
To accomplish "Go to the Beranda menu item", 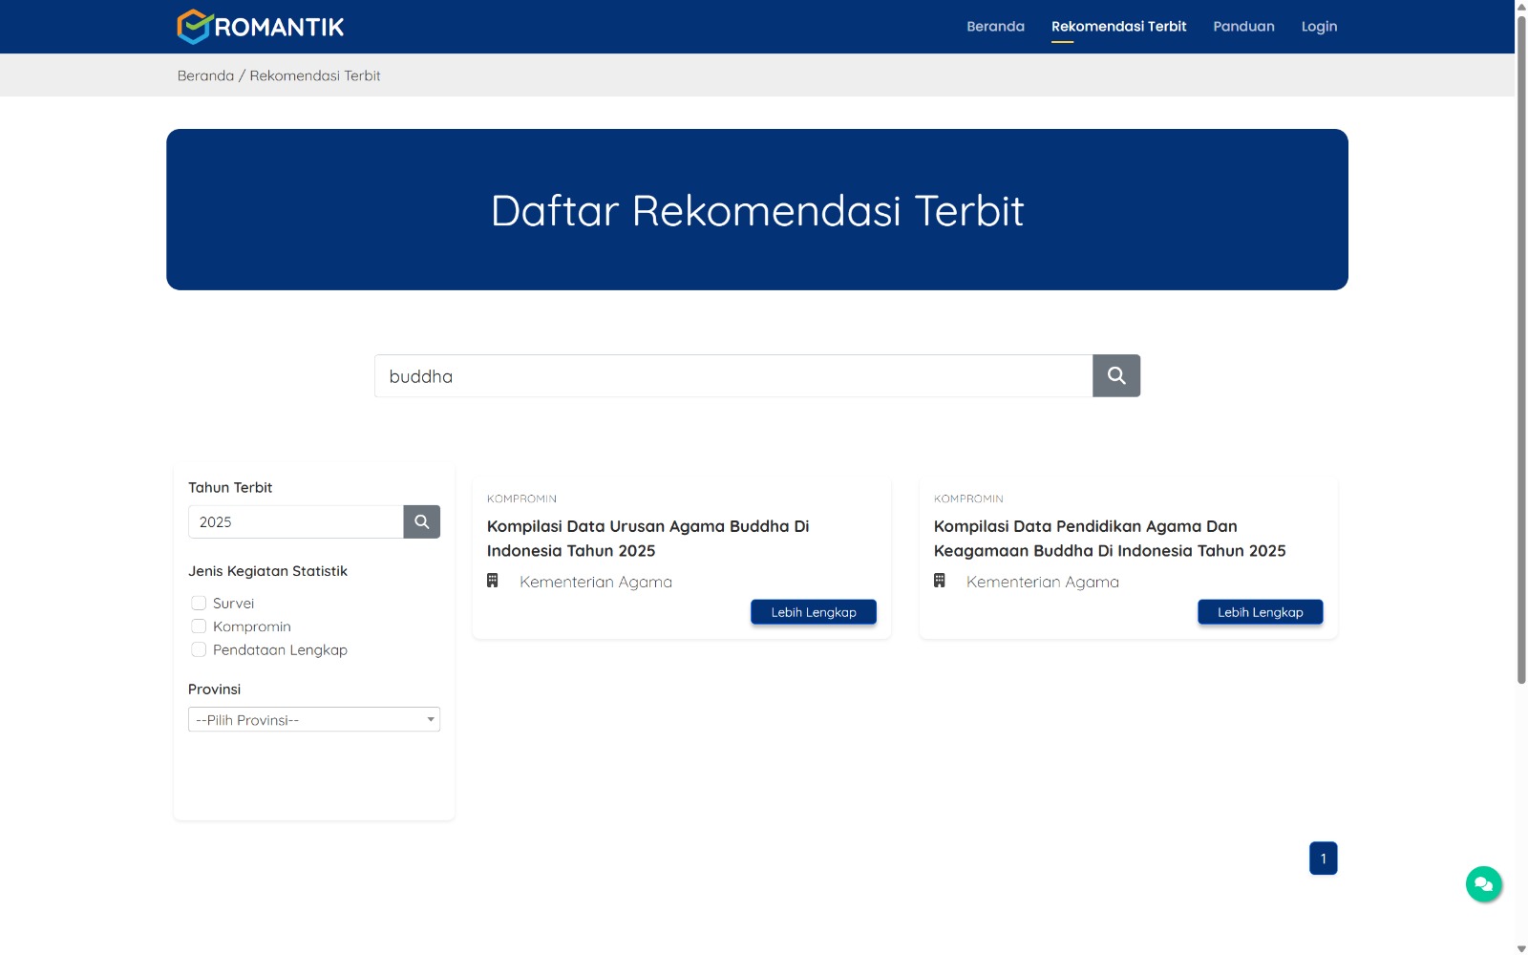I will coord(995,27).
